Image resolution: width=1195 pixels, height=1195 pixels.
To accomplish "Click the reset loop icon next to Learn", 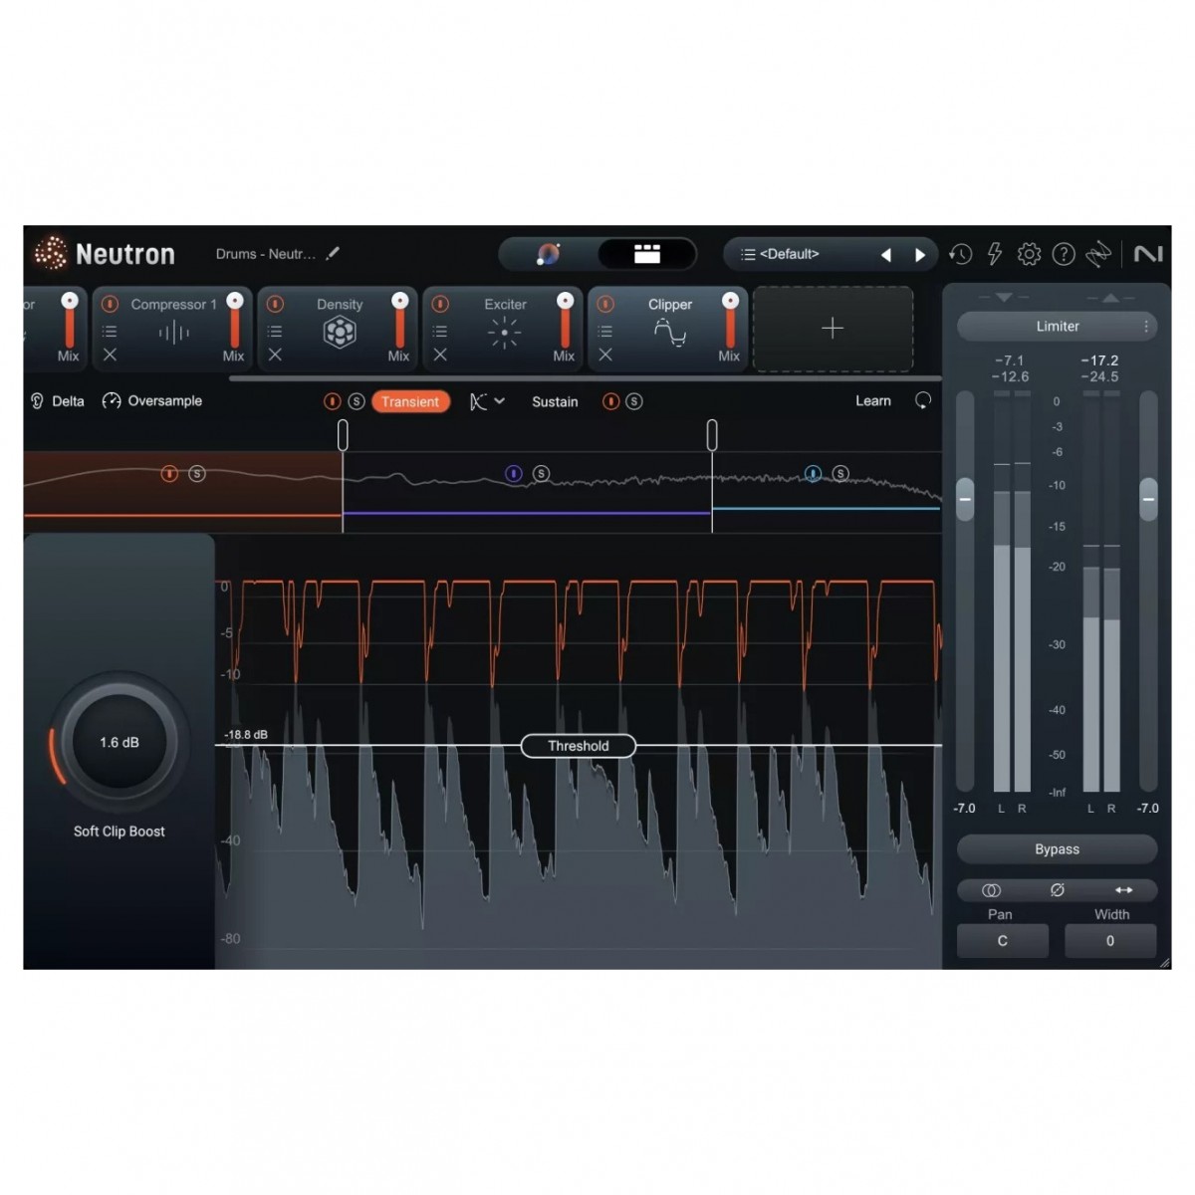I will tap(923, 400).
